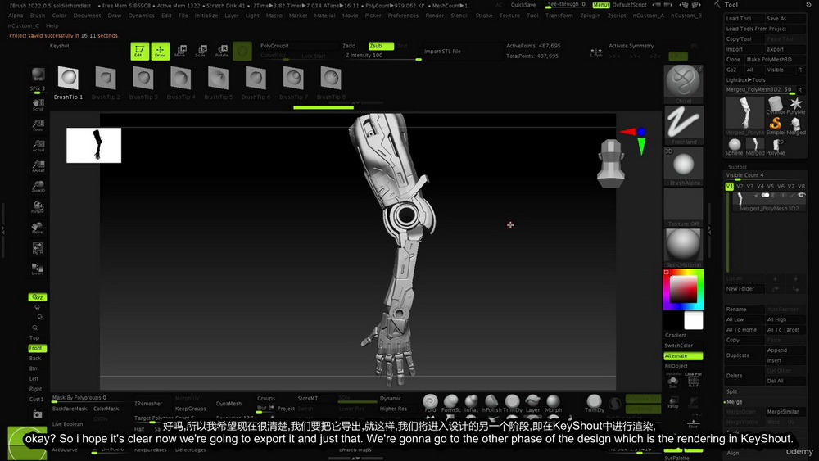This screenshot has height=461, width=819.
Task: Click the Actual size icon
Action: (x=38, y=146)
